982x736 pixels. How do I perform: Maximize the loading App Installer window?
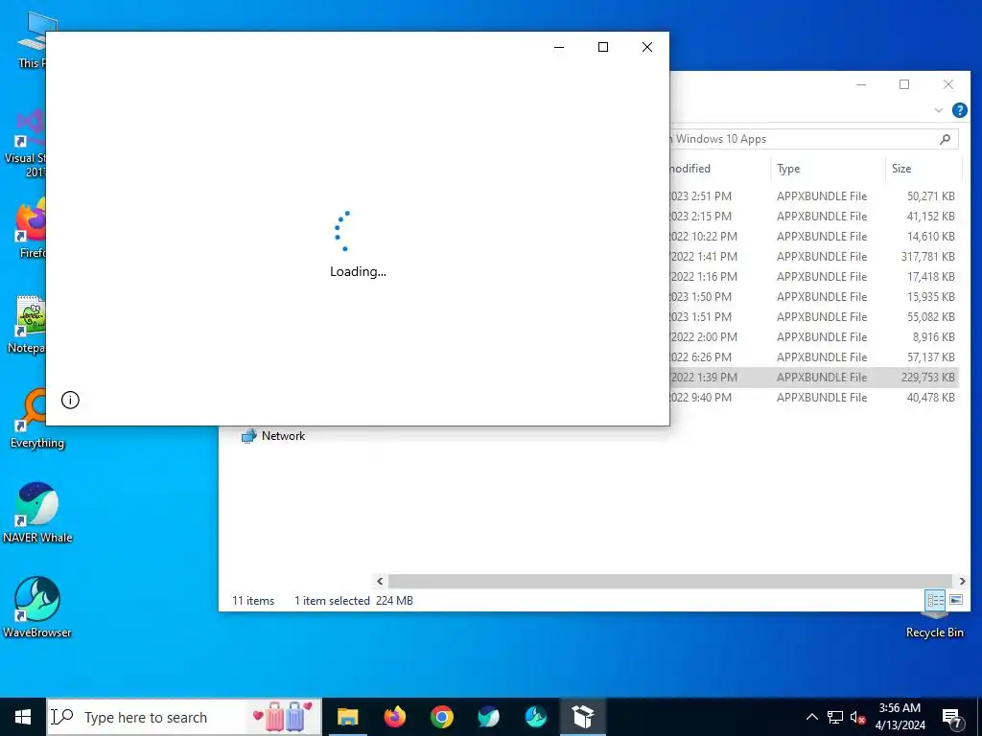click(603, 47)
